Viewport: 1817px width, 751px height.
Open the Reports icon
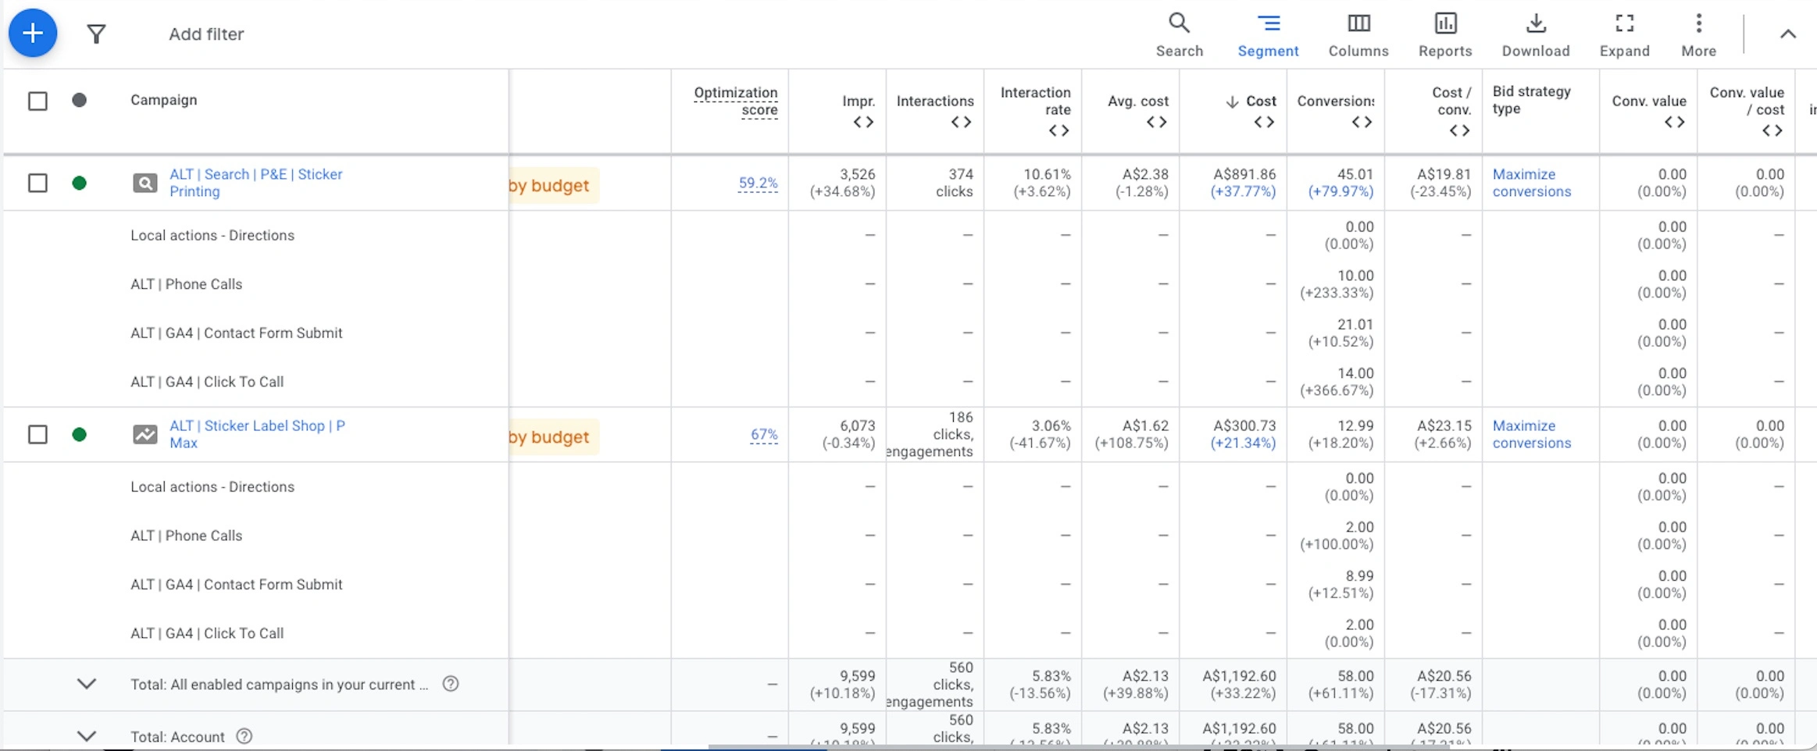pyautogui.click(x=1445, y=34)
